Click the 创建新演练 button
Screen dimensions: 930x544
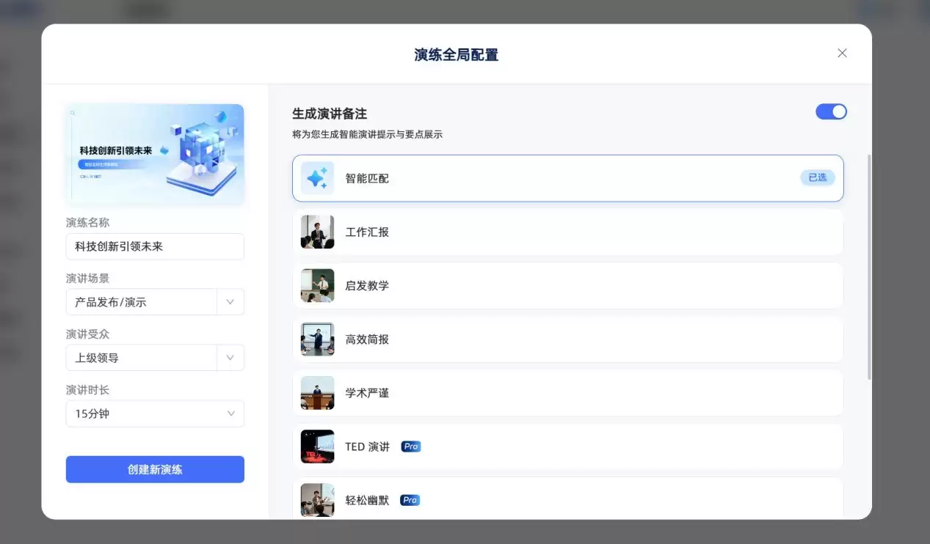pos(155,469)
